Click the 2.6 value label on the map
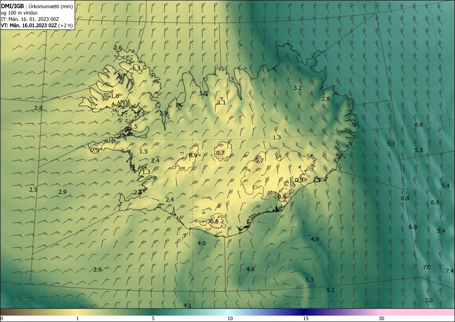455x322 pixels. coord(118,48)
